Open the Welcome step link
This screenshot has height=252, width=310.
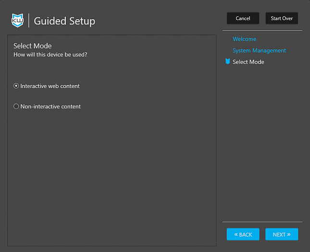244,39
